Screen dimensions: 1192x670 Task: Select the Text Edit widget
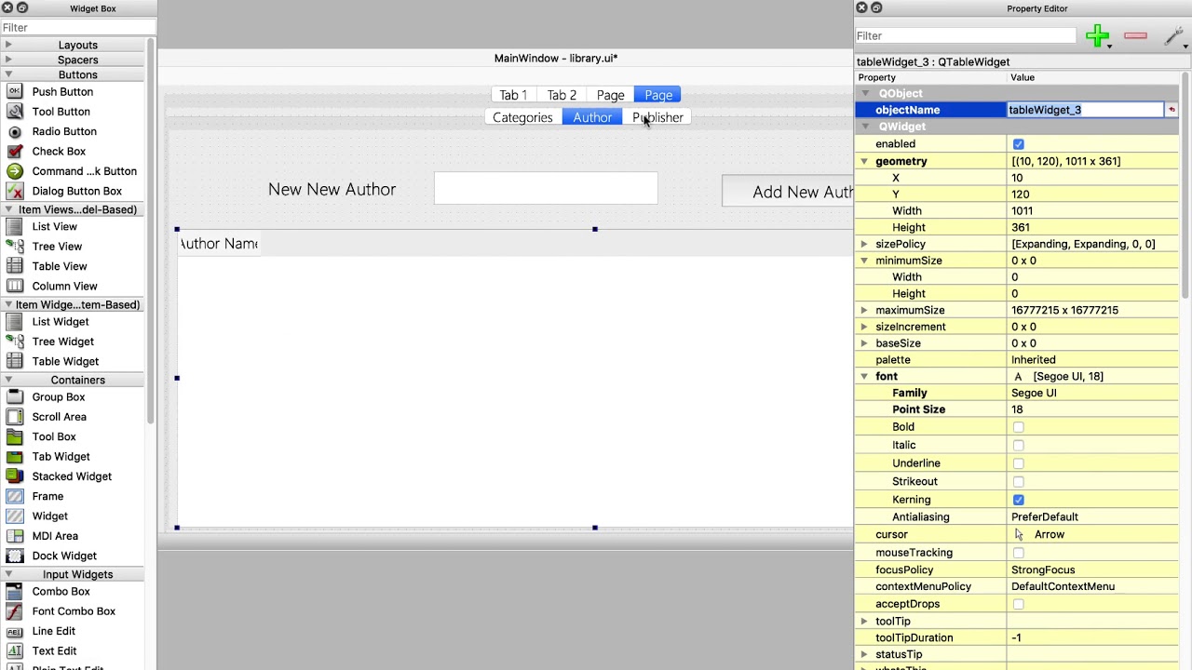pos(54,650)
